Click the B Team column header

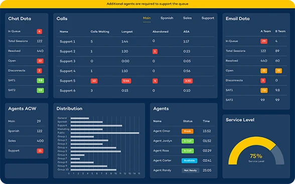pos(280,31)
